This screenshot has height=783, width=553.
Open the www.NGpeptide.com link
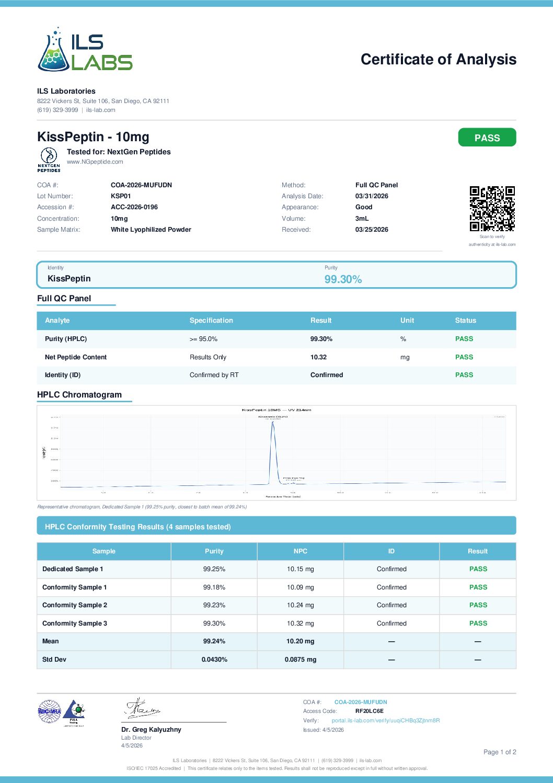tap(95, 162)
